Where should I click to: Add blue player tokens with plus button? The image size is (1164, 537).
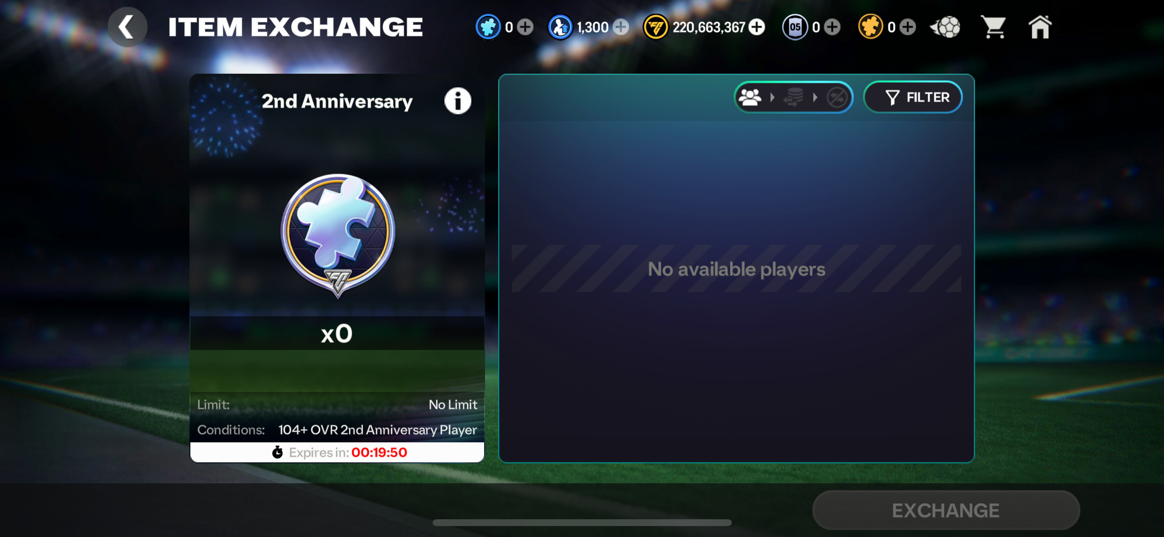tap(621, 27)
